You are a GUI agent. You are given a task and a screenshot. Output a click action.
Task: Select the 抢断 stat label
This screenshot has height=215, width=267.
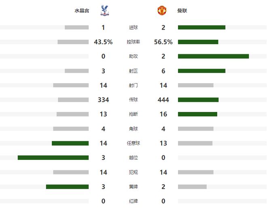(133, 114)
